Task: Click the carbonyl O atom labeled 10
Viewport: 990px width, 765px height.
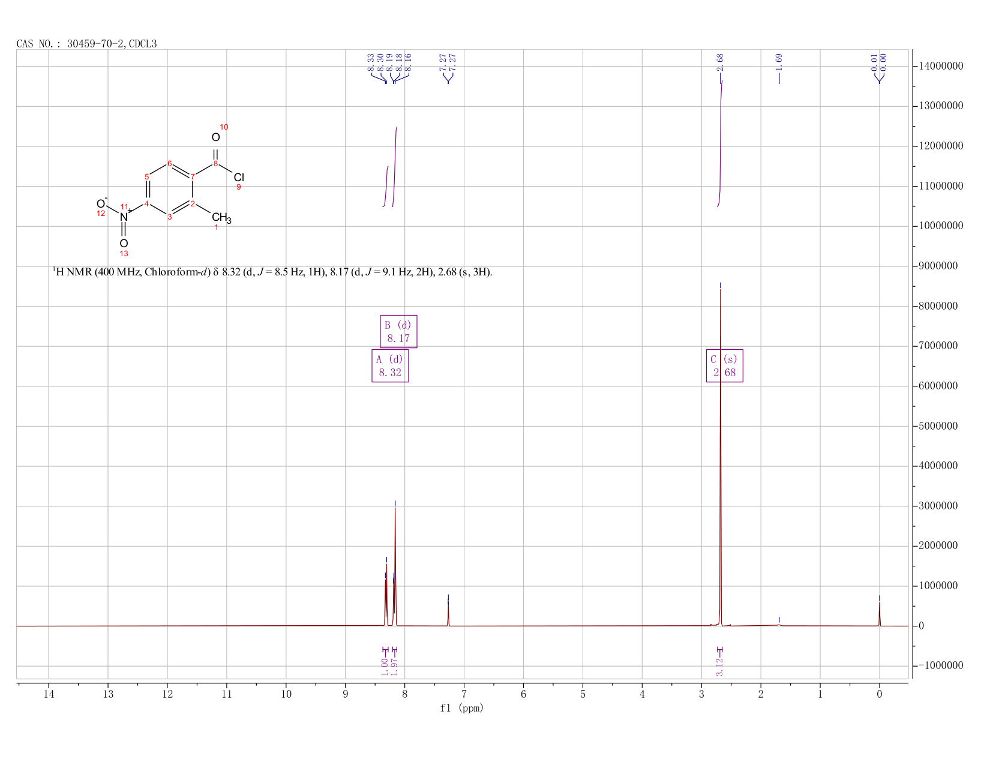Action: pyautogui.click(x=216, y=137)
